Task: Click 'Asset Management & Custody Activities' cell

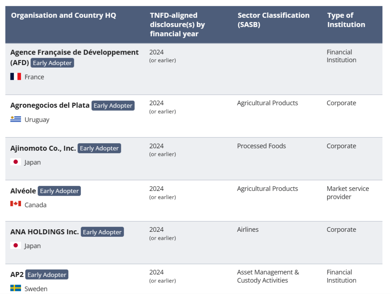Action: pos(268,276)
